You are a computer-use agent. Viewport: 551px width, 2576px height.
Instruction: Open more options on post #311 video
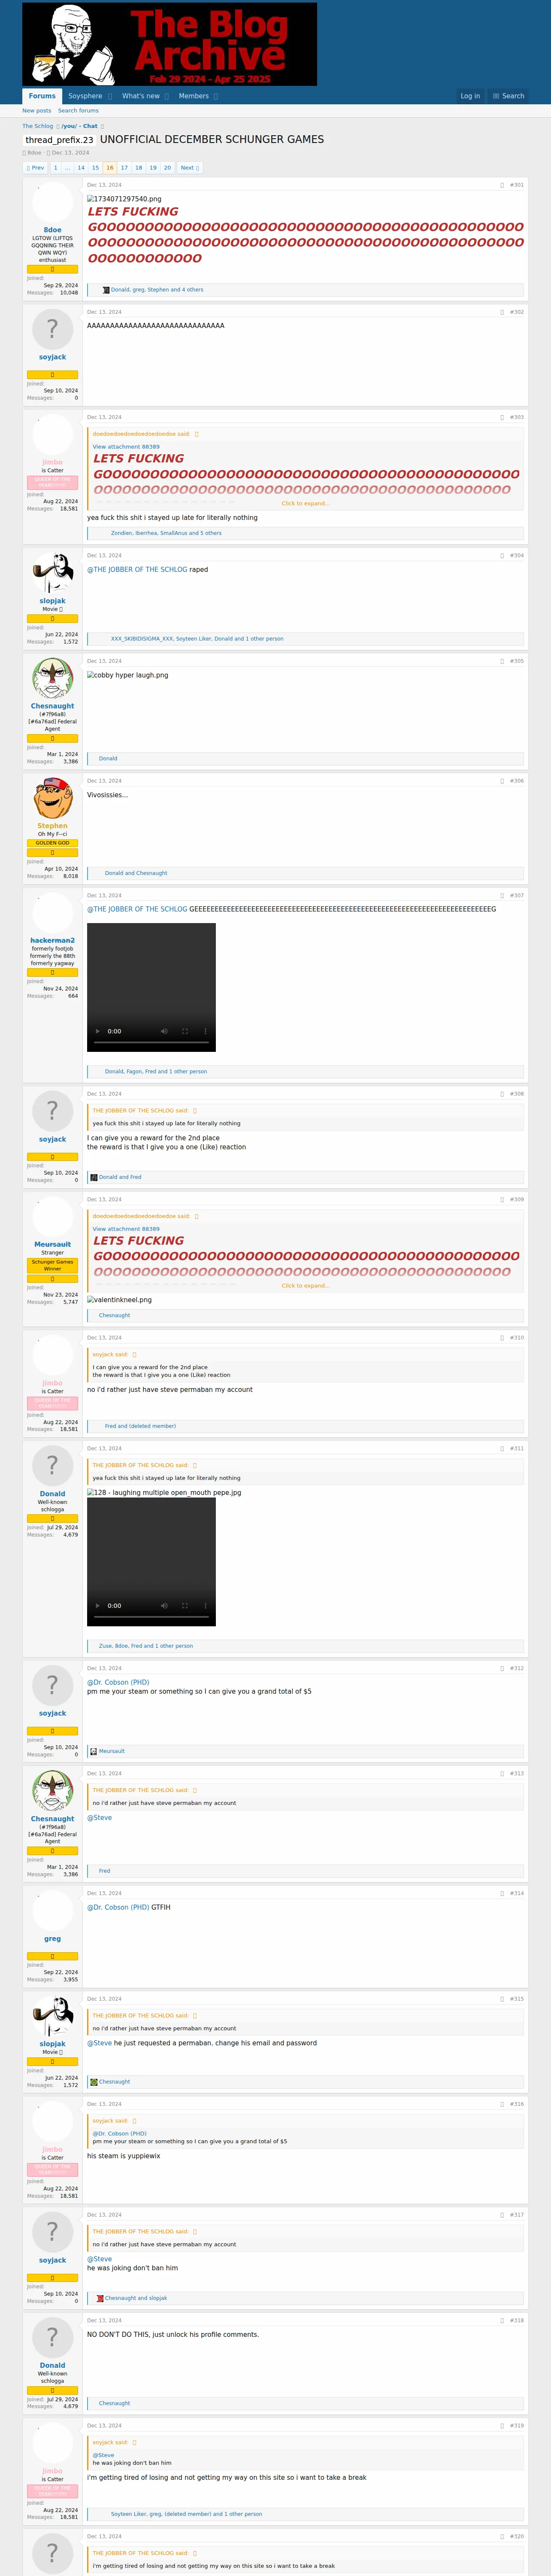(x=205, y=1606)
